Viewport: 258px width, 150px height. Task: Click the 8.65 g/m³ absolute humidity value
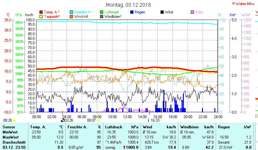[76, 147]
